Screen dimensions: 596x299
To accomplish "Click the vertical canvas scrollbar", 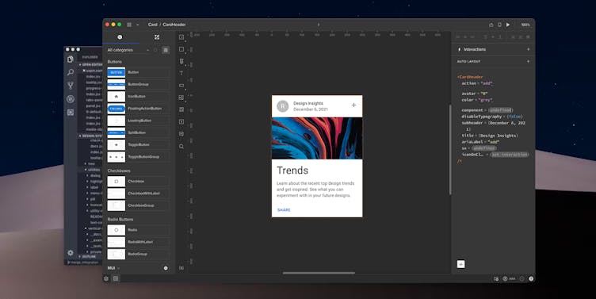I will tap(450, 149).
